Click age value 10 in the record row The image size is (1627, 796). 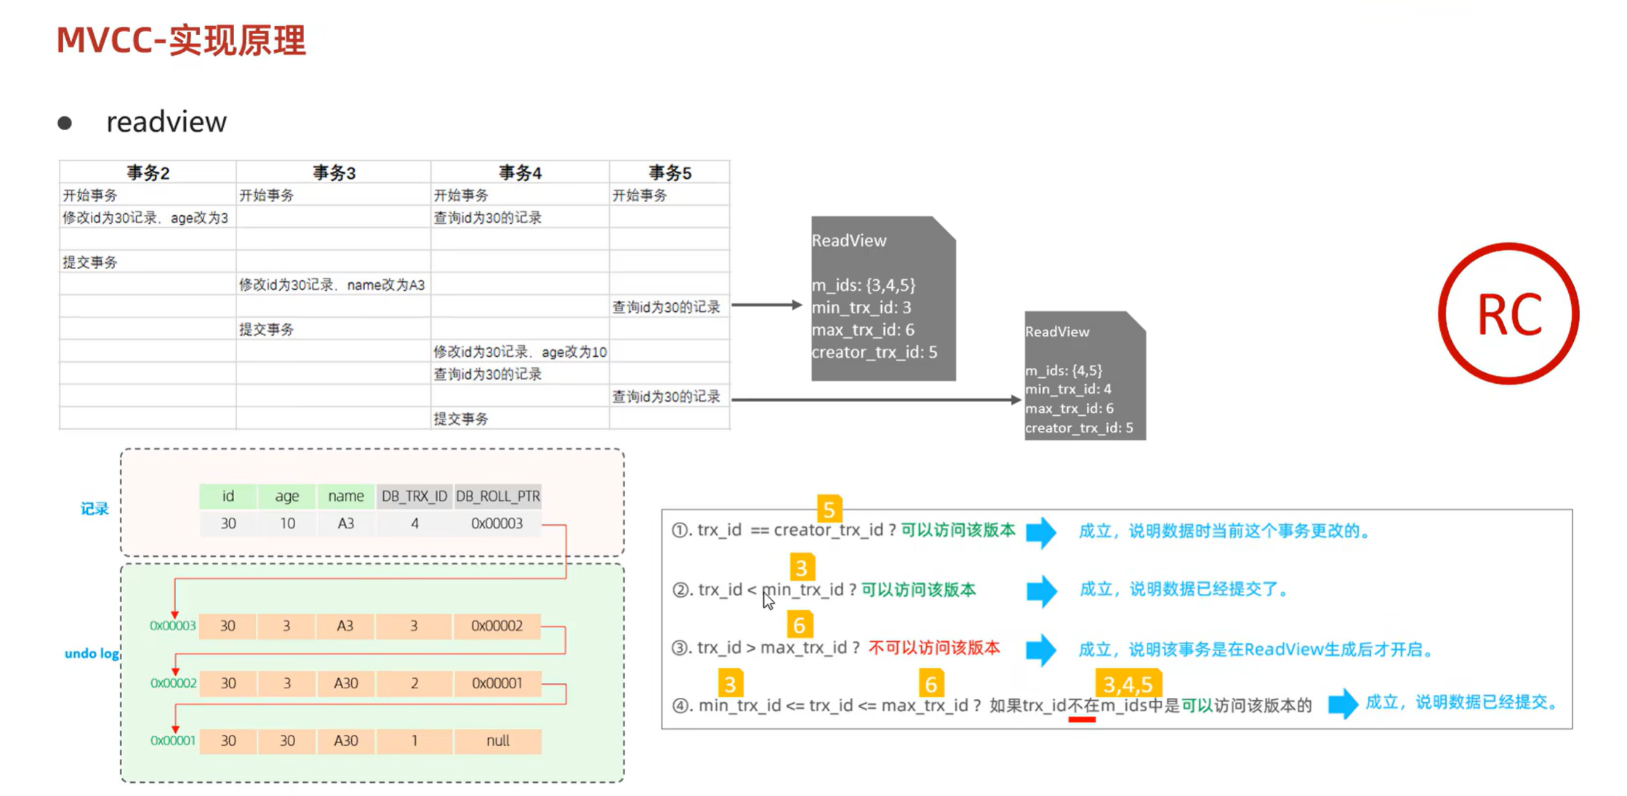(287, 523)
